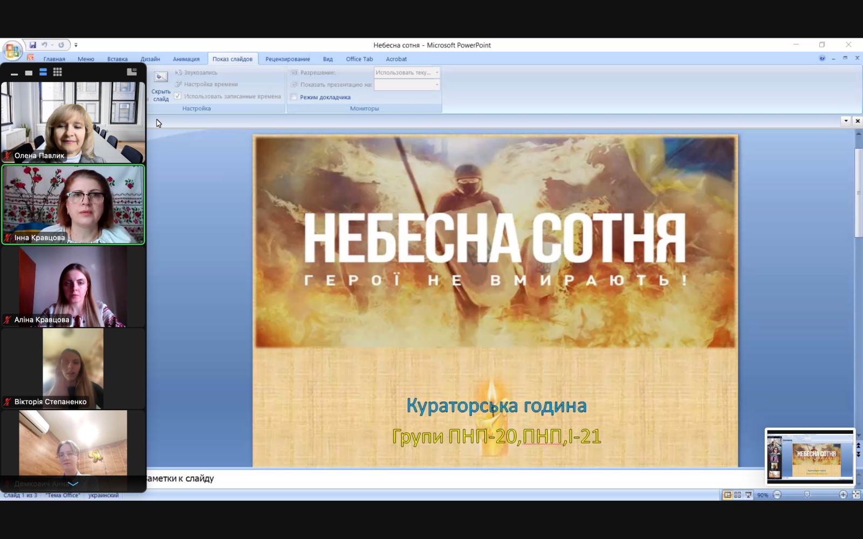Open the Acrobat ribbon tab

tap(396, 59)
